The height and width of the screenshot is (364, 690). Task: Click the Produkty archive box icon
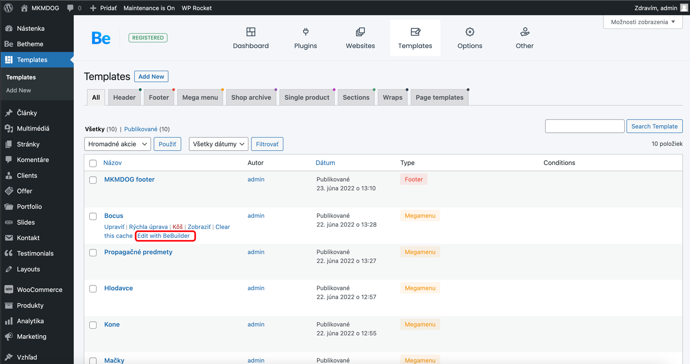[9, 306]
